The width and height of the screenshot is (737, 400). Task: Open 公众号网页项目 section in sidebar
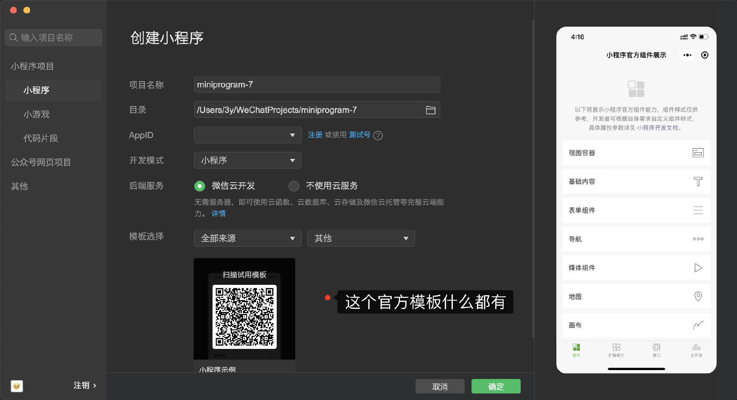click(41, 162)
